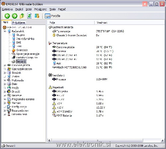Expand the Strežnik tree node
Image resolution: width=166 pixels, height=149 pixels.
(x=5, y=73)
